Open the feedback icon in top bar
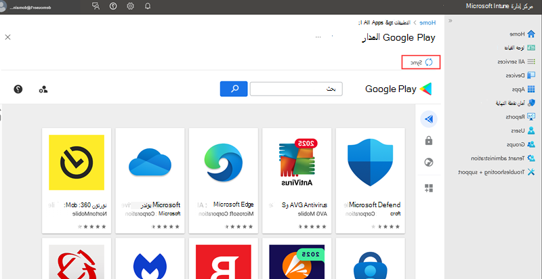The height and width of the screenshot is (279, 542). click(96, 6)
